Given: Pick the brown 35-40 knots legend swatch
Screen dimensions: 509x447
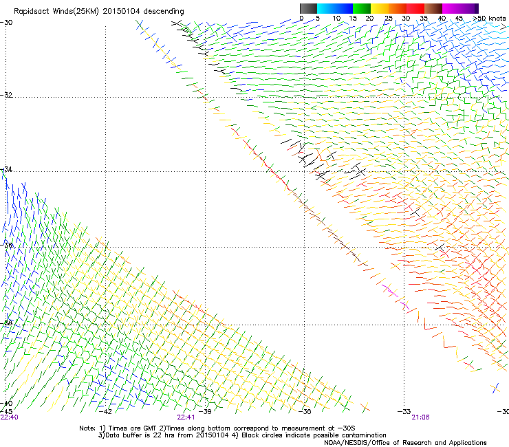Looking at the screenshot, I should point(433,8).
